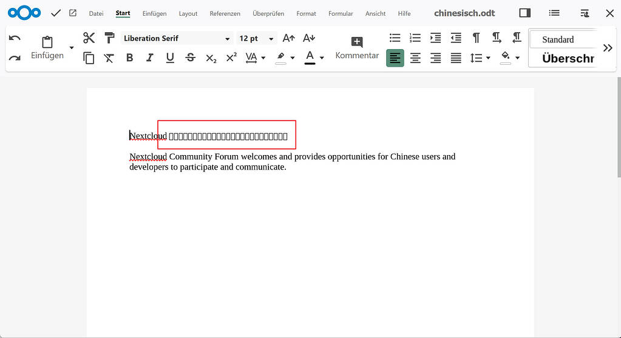Open the Einfügen paste options arrow
Screen dimensions: 621x338
pyautogui.click(x=72, y=48)
